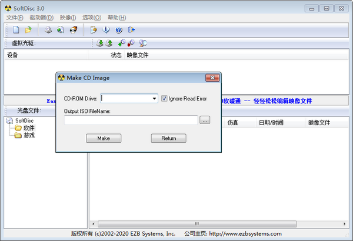The image size is (353, 241).
Task: Open the 选项(O) menu
Action: coord(92,18)
